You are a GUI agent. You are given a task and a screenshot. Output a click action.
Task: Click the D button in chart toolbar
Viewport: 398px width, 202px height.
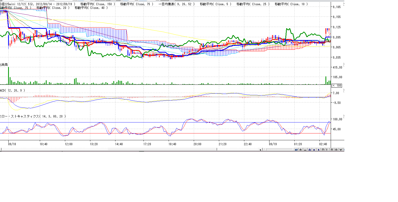click(x=323, y=150)
